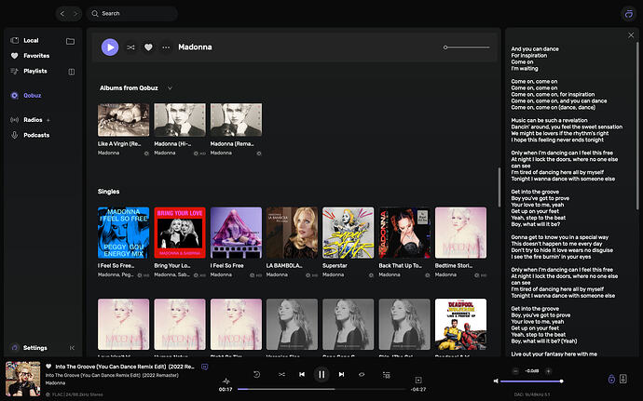Viewport: 643px width, 401px height.
Task: Toggle the playlists panel icon beside Playlists
Action: coord(72,72)
